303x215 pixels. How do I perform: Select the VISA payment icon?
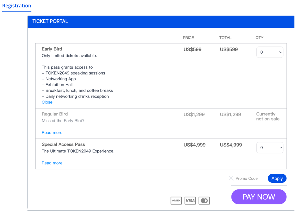(190, 200)
